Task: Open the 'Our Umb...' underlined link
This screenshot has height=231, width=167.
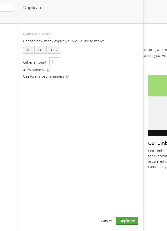Action: coord(157,143)
